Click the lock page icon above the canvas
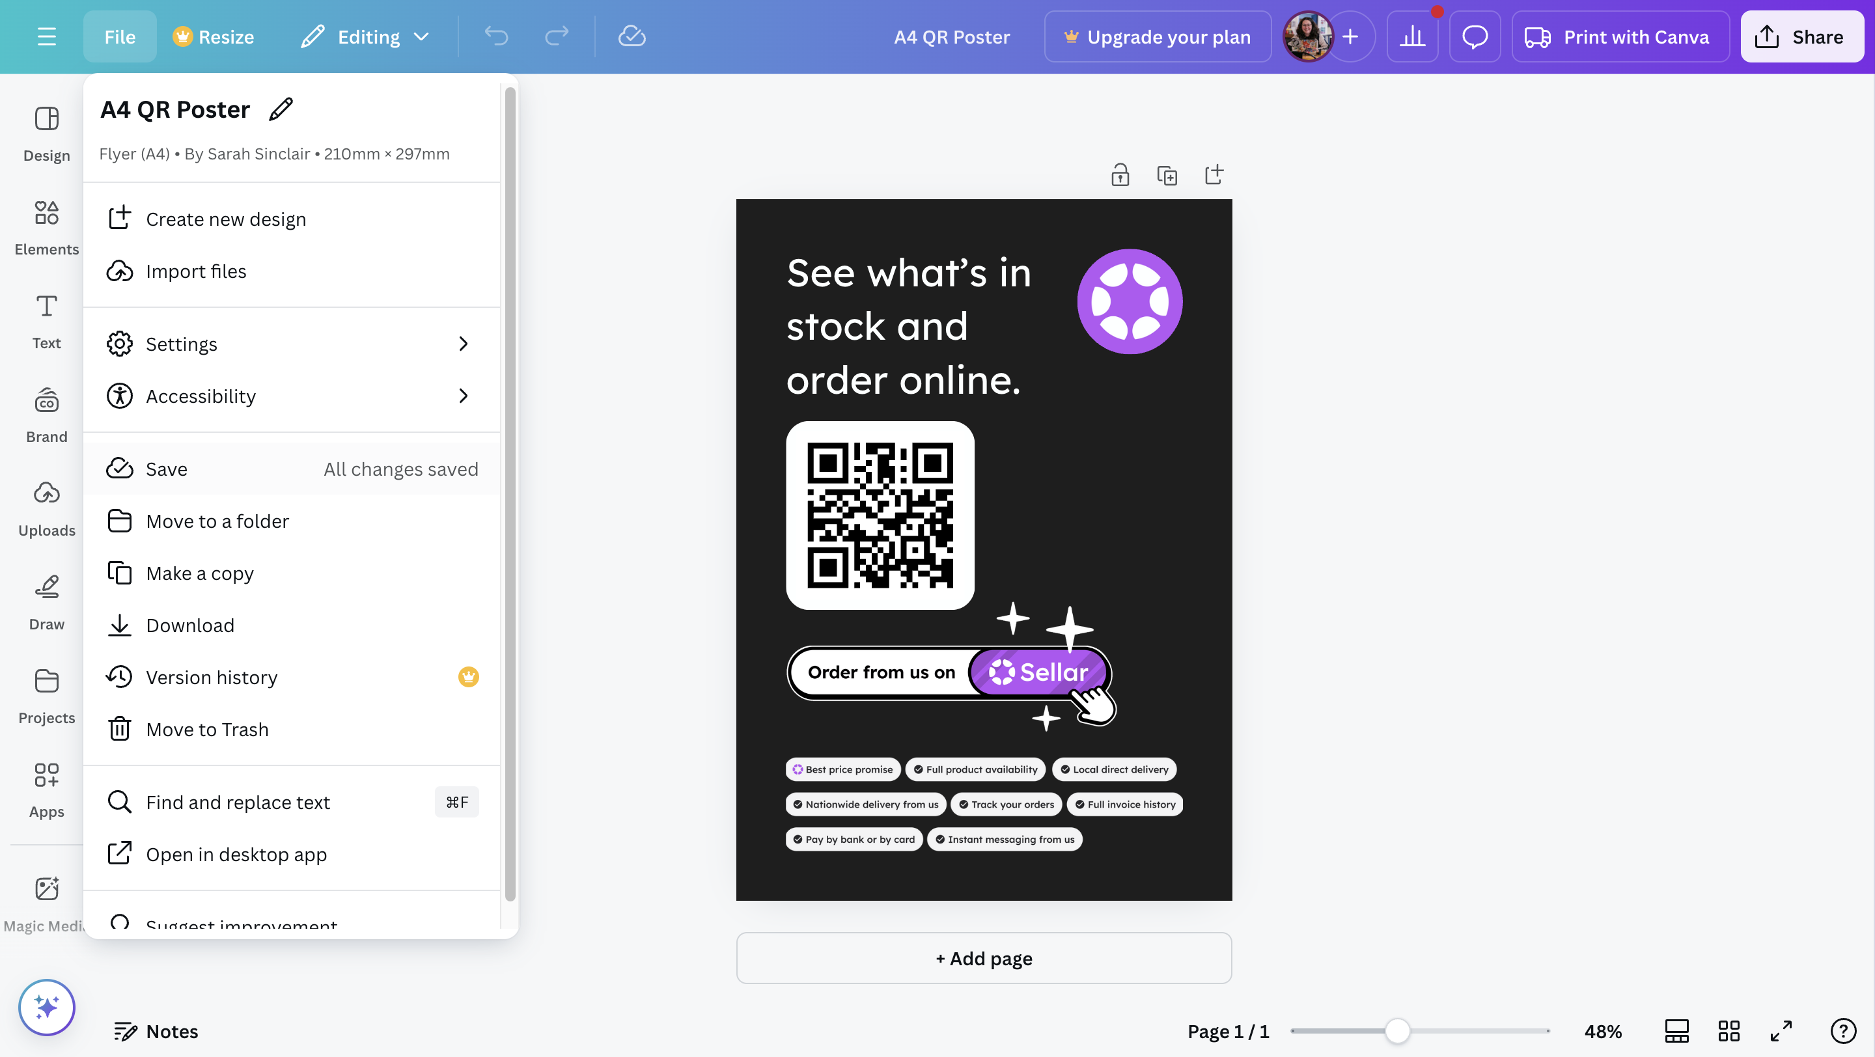1875x1057 pixels. (1120, 175)
